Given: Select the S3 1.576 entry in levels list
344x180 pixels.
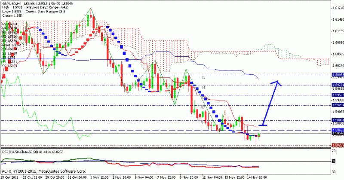Looking at the screenshot, I should 9,57.
